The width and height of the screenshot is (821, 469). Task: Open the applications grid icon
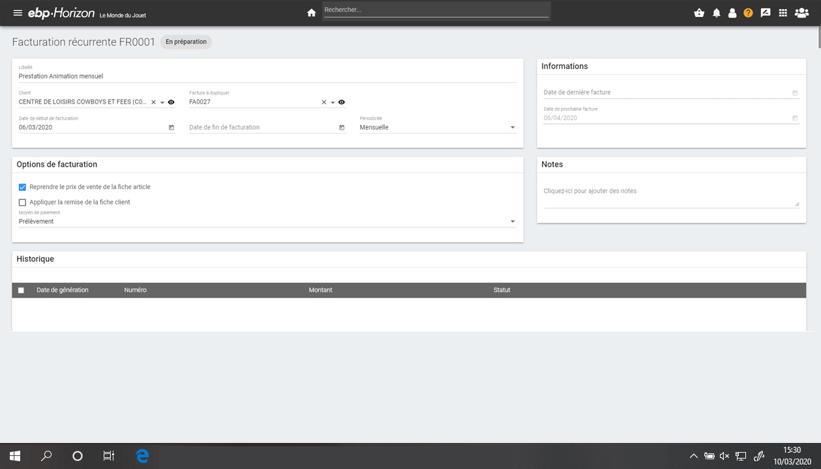[x=782, y=12]
